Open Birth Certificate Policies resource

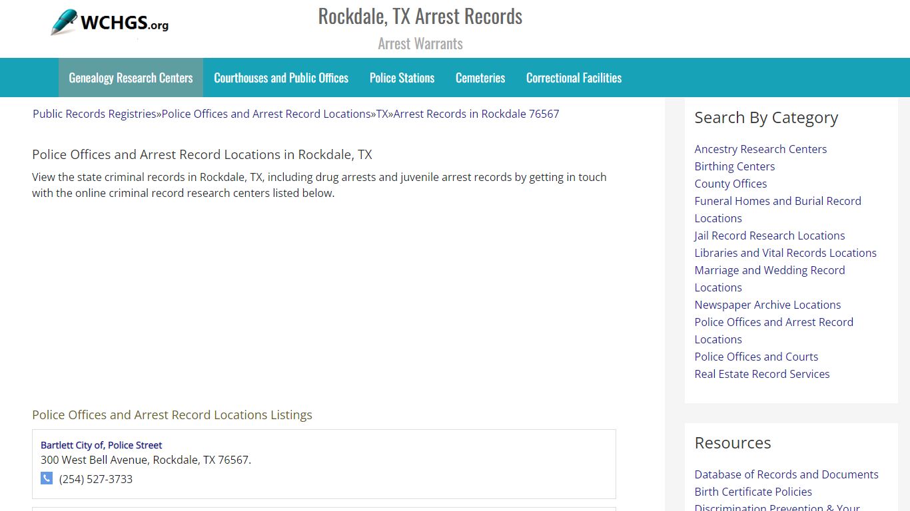click(x=753, y=492)
